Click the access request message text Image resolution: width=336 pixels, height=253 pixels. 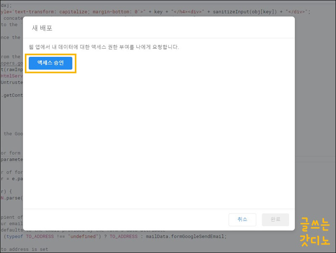click(104, 47)
